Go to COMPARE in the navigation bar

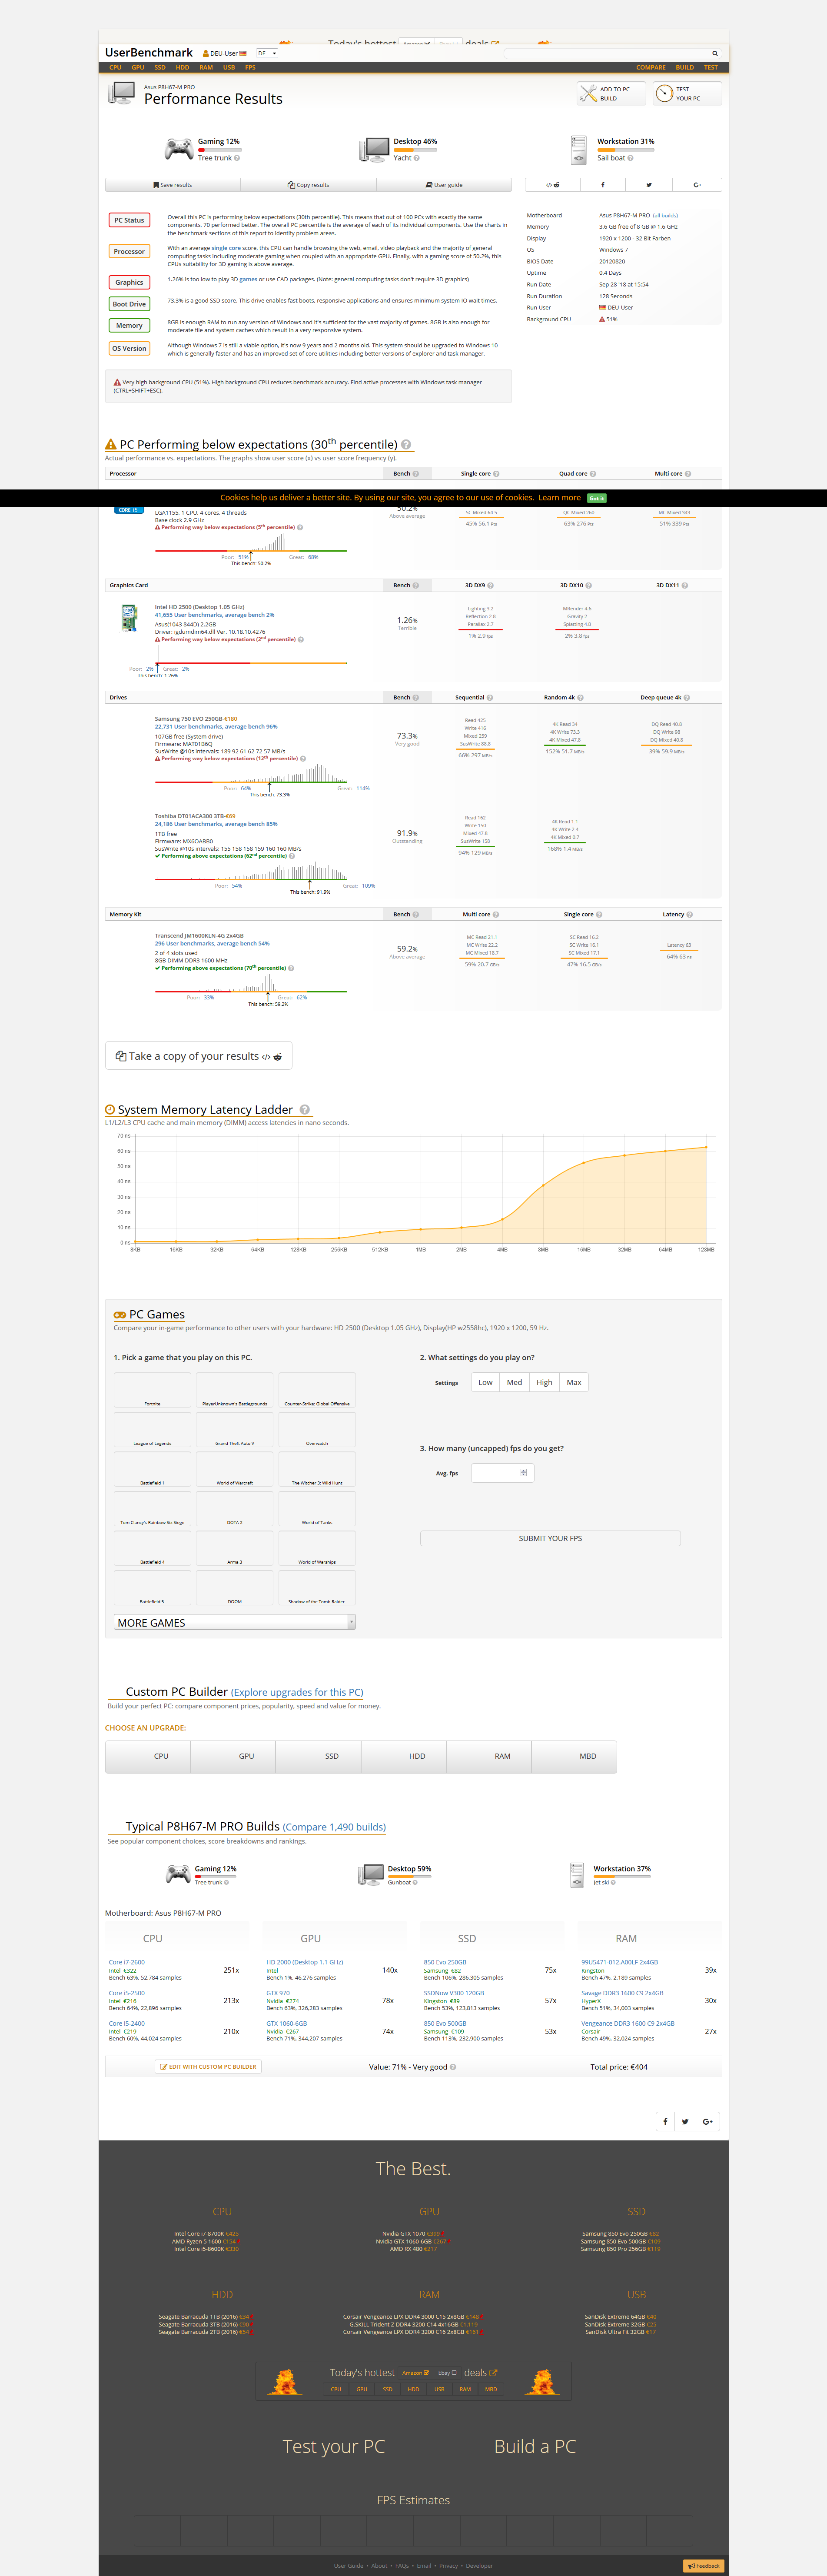pyautogui.click(x=651, y=68)
